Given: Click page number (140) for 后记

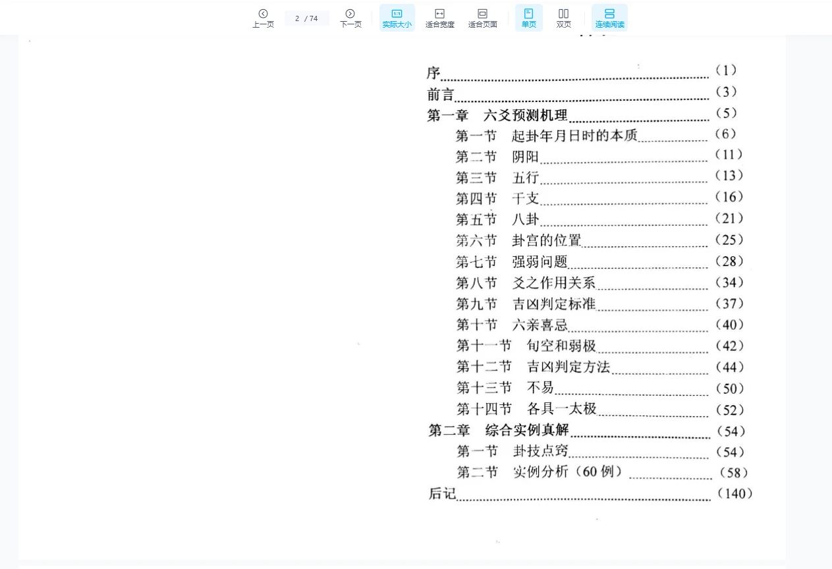Looking at the screenshot, I should pos(734,493).
